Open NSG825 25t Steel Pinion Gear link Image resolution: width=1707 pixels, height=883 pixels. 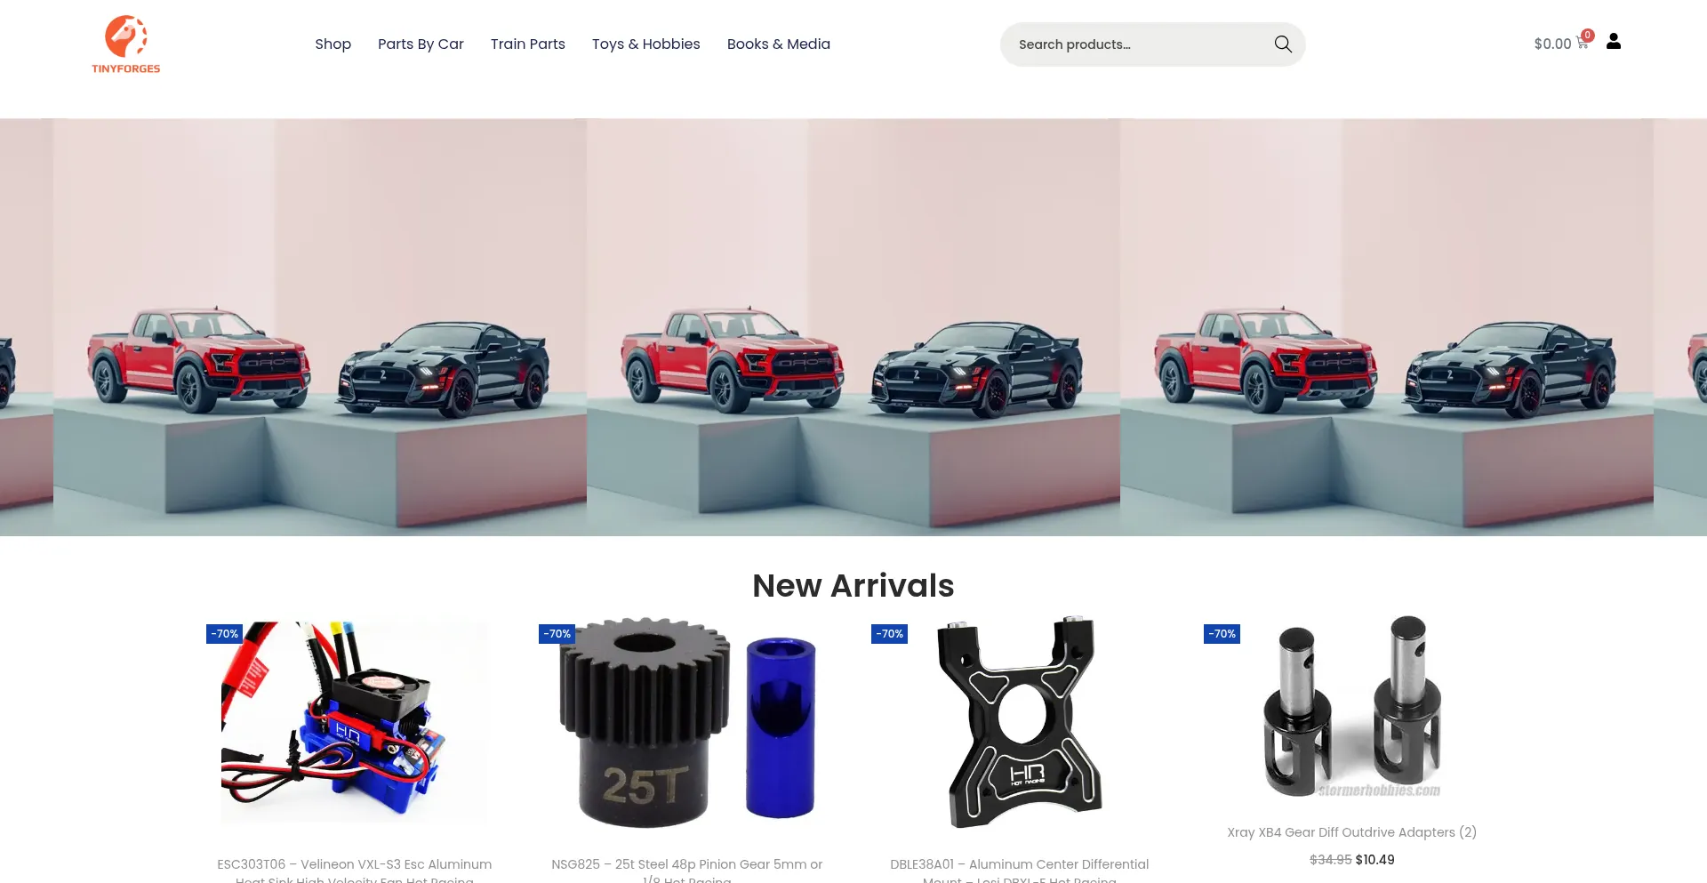pos(687,871)
